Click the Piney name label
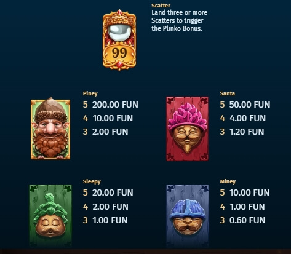The width and height of the screenshot is (291, 254). tap(90, 93)
